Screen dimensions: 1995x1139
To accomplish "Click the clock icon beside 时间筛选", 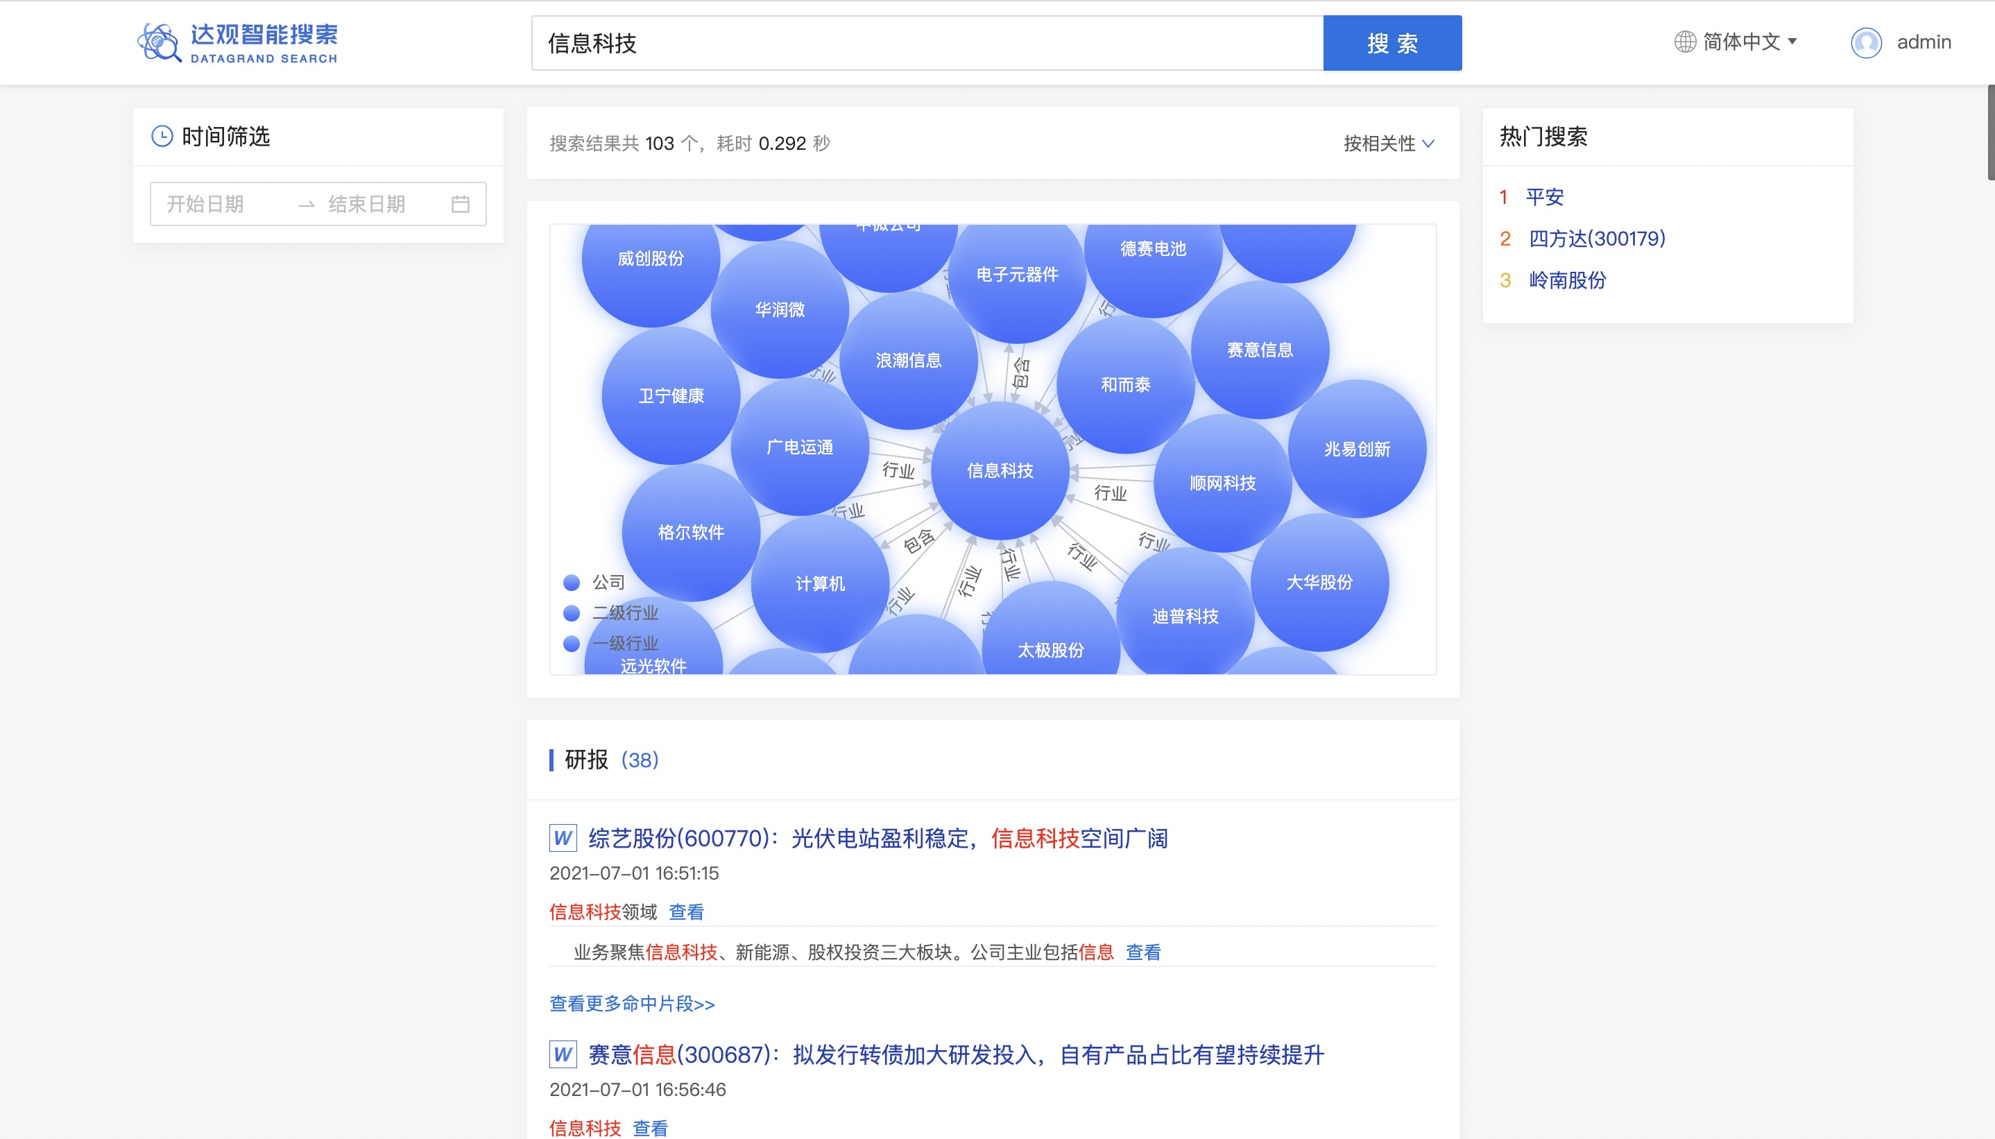I will pos(162,136).
